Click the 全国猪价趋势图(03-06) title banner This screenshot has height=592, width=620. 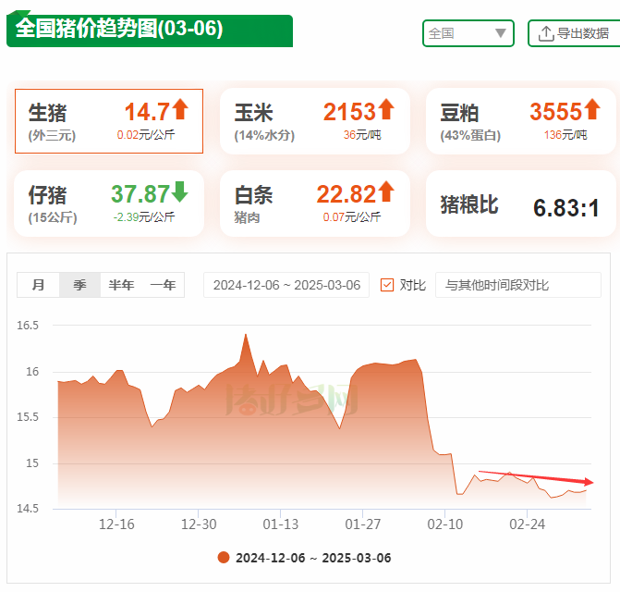150,29
